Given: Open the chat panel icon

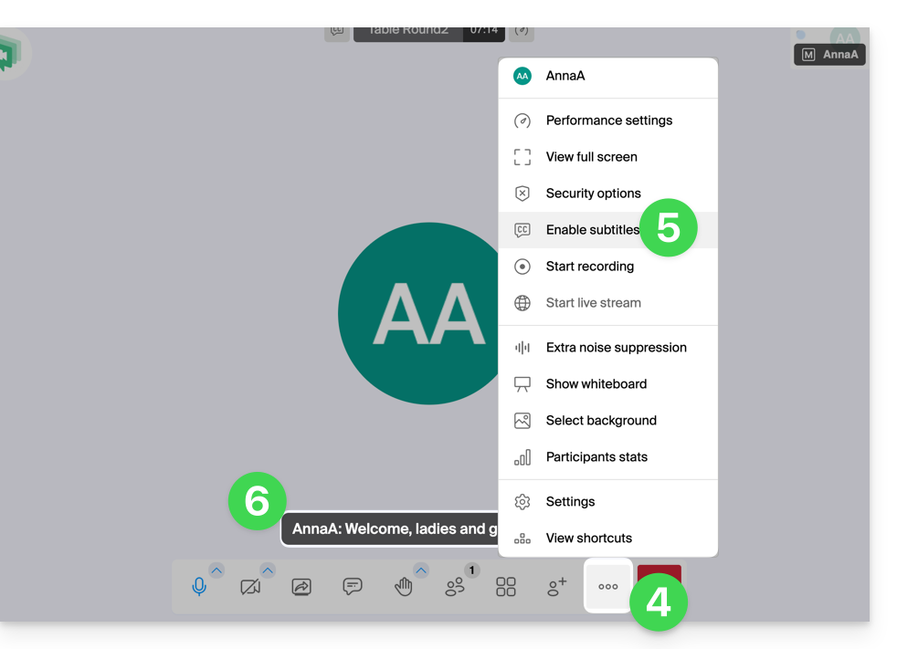Looking at the screenshot, I should (x=353, y=587).
